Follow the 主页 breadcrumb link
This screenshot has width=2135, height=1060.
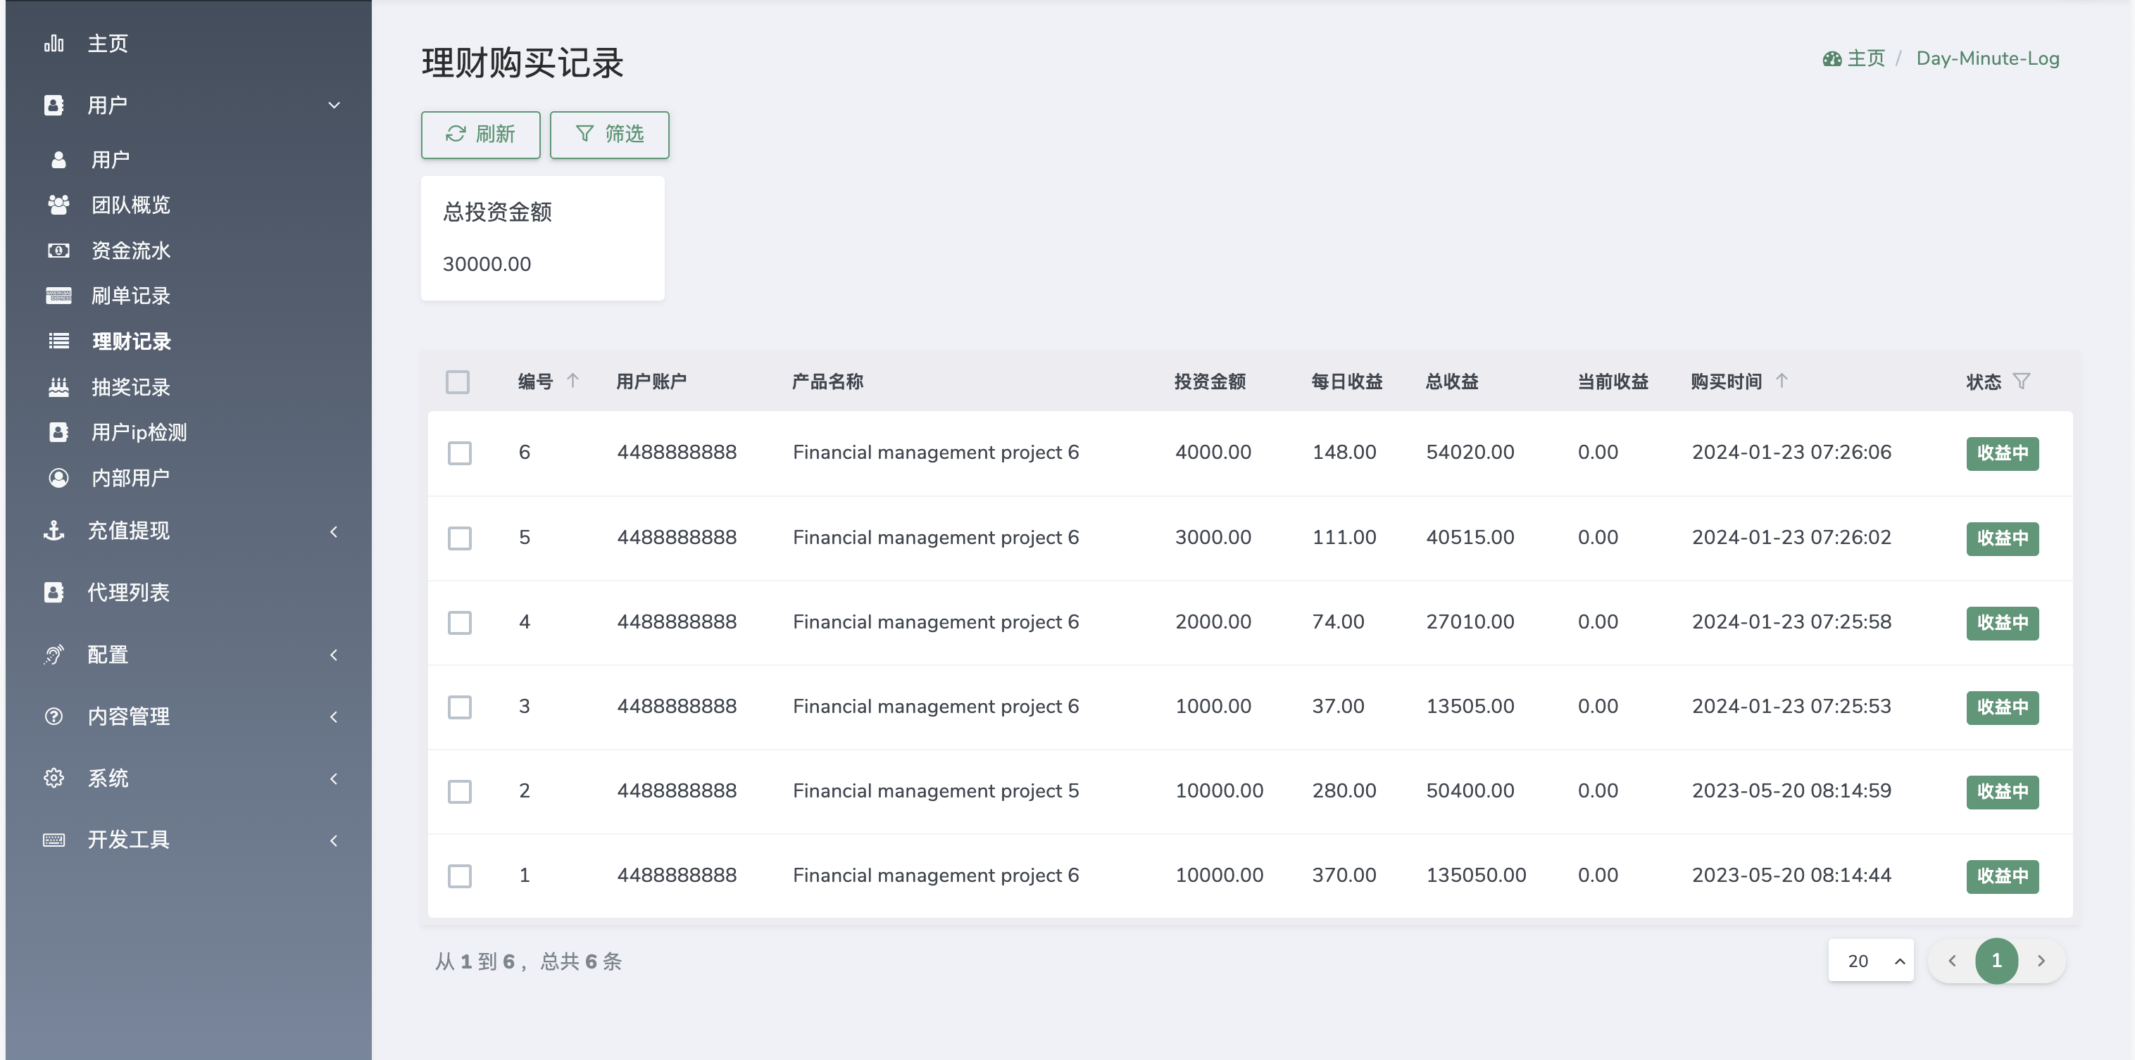coord(1854,58)
